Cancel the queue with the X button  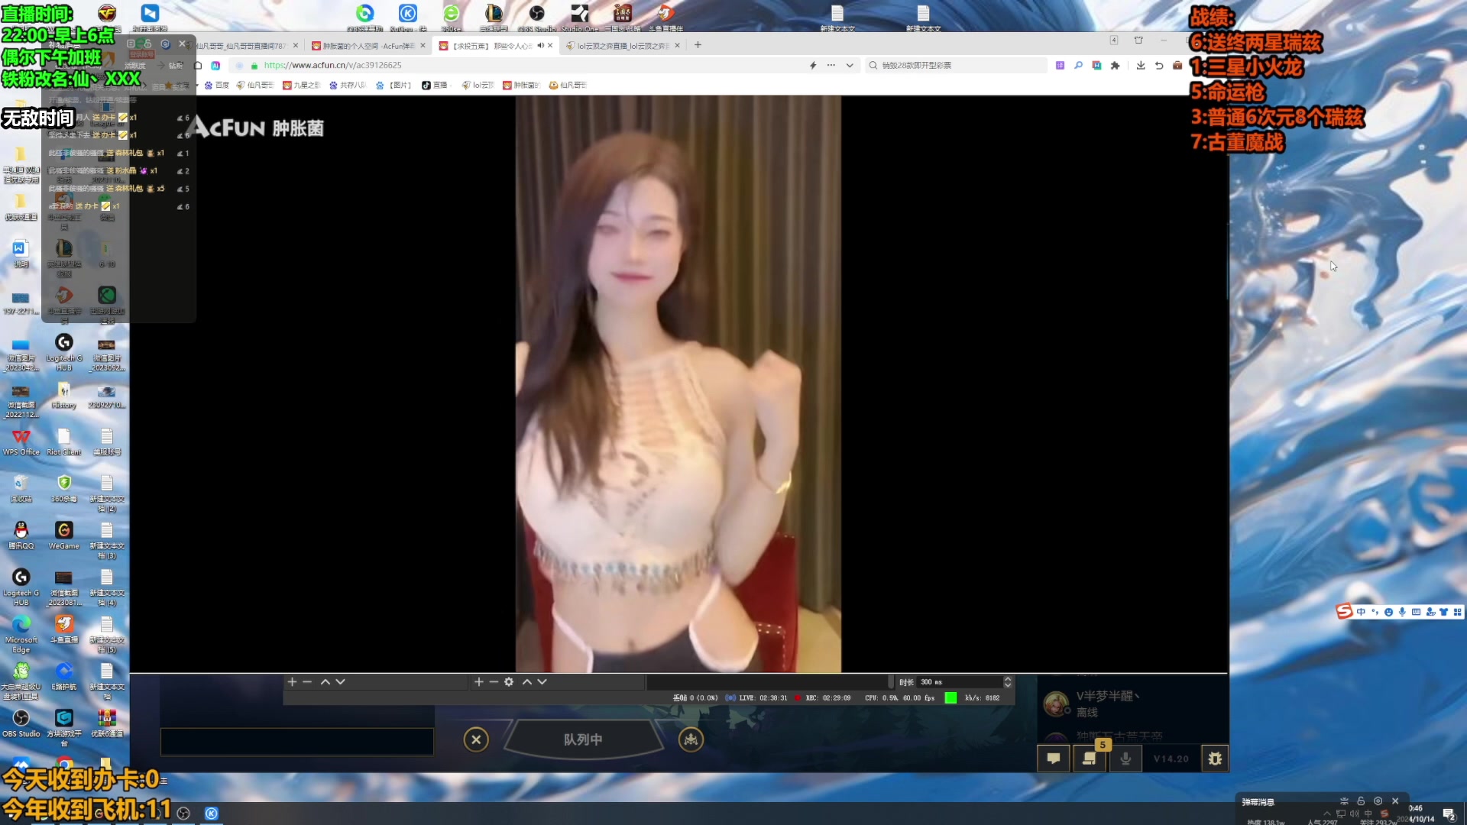click(476, 739)
